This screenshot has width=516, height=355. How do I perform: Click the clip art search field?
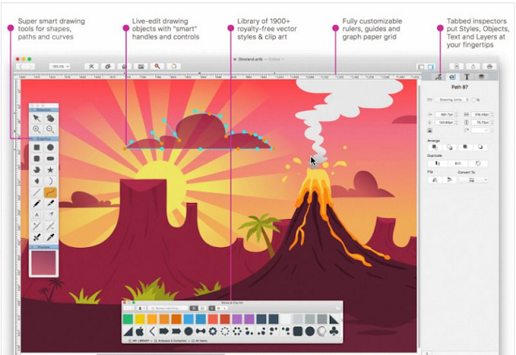pos(168,308)
